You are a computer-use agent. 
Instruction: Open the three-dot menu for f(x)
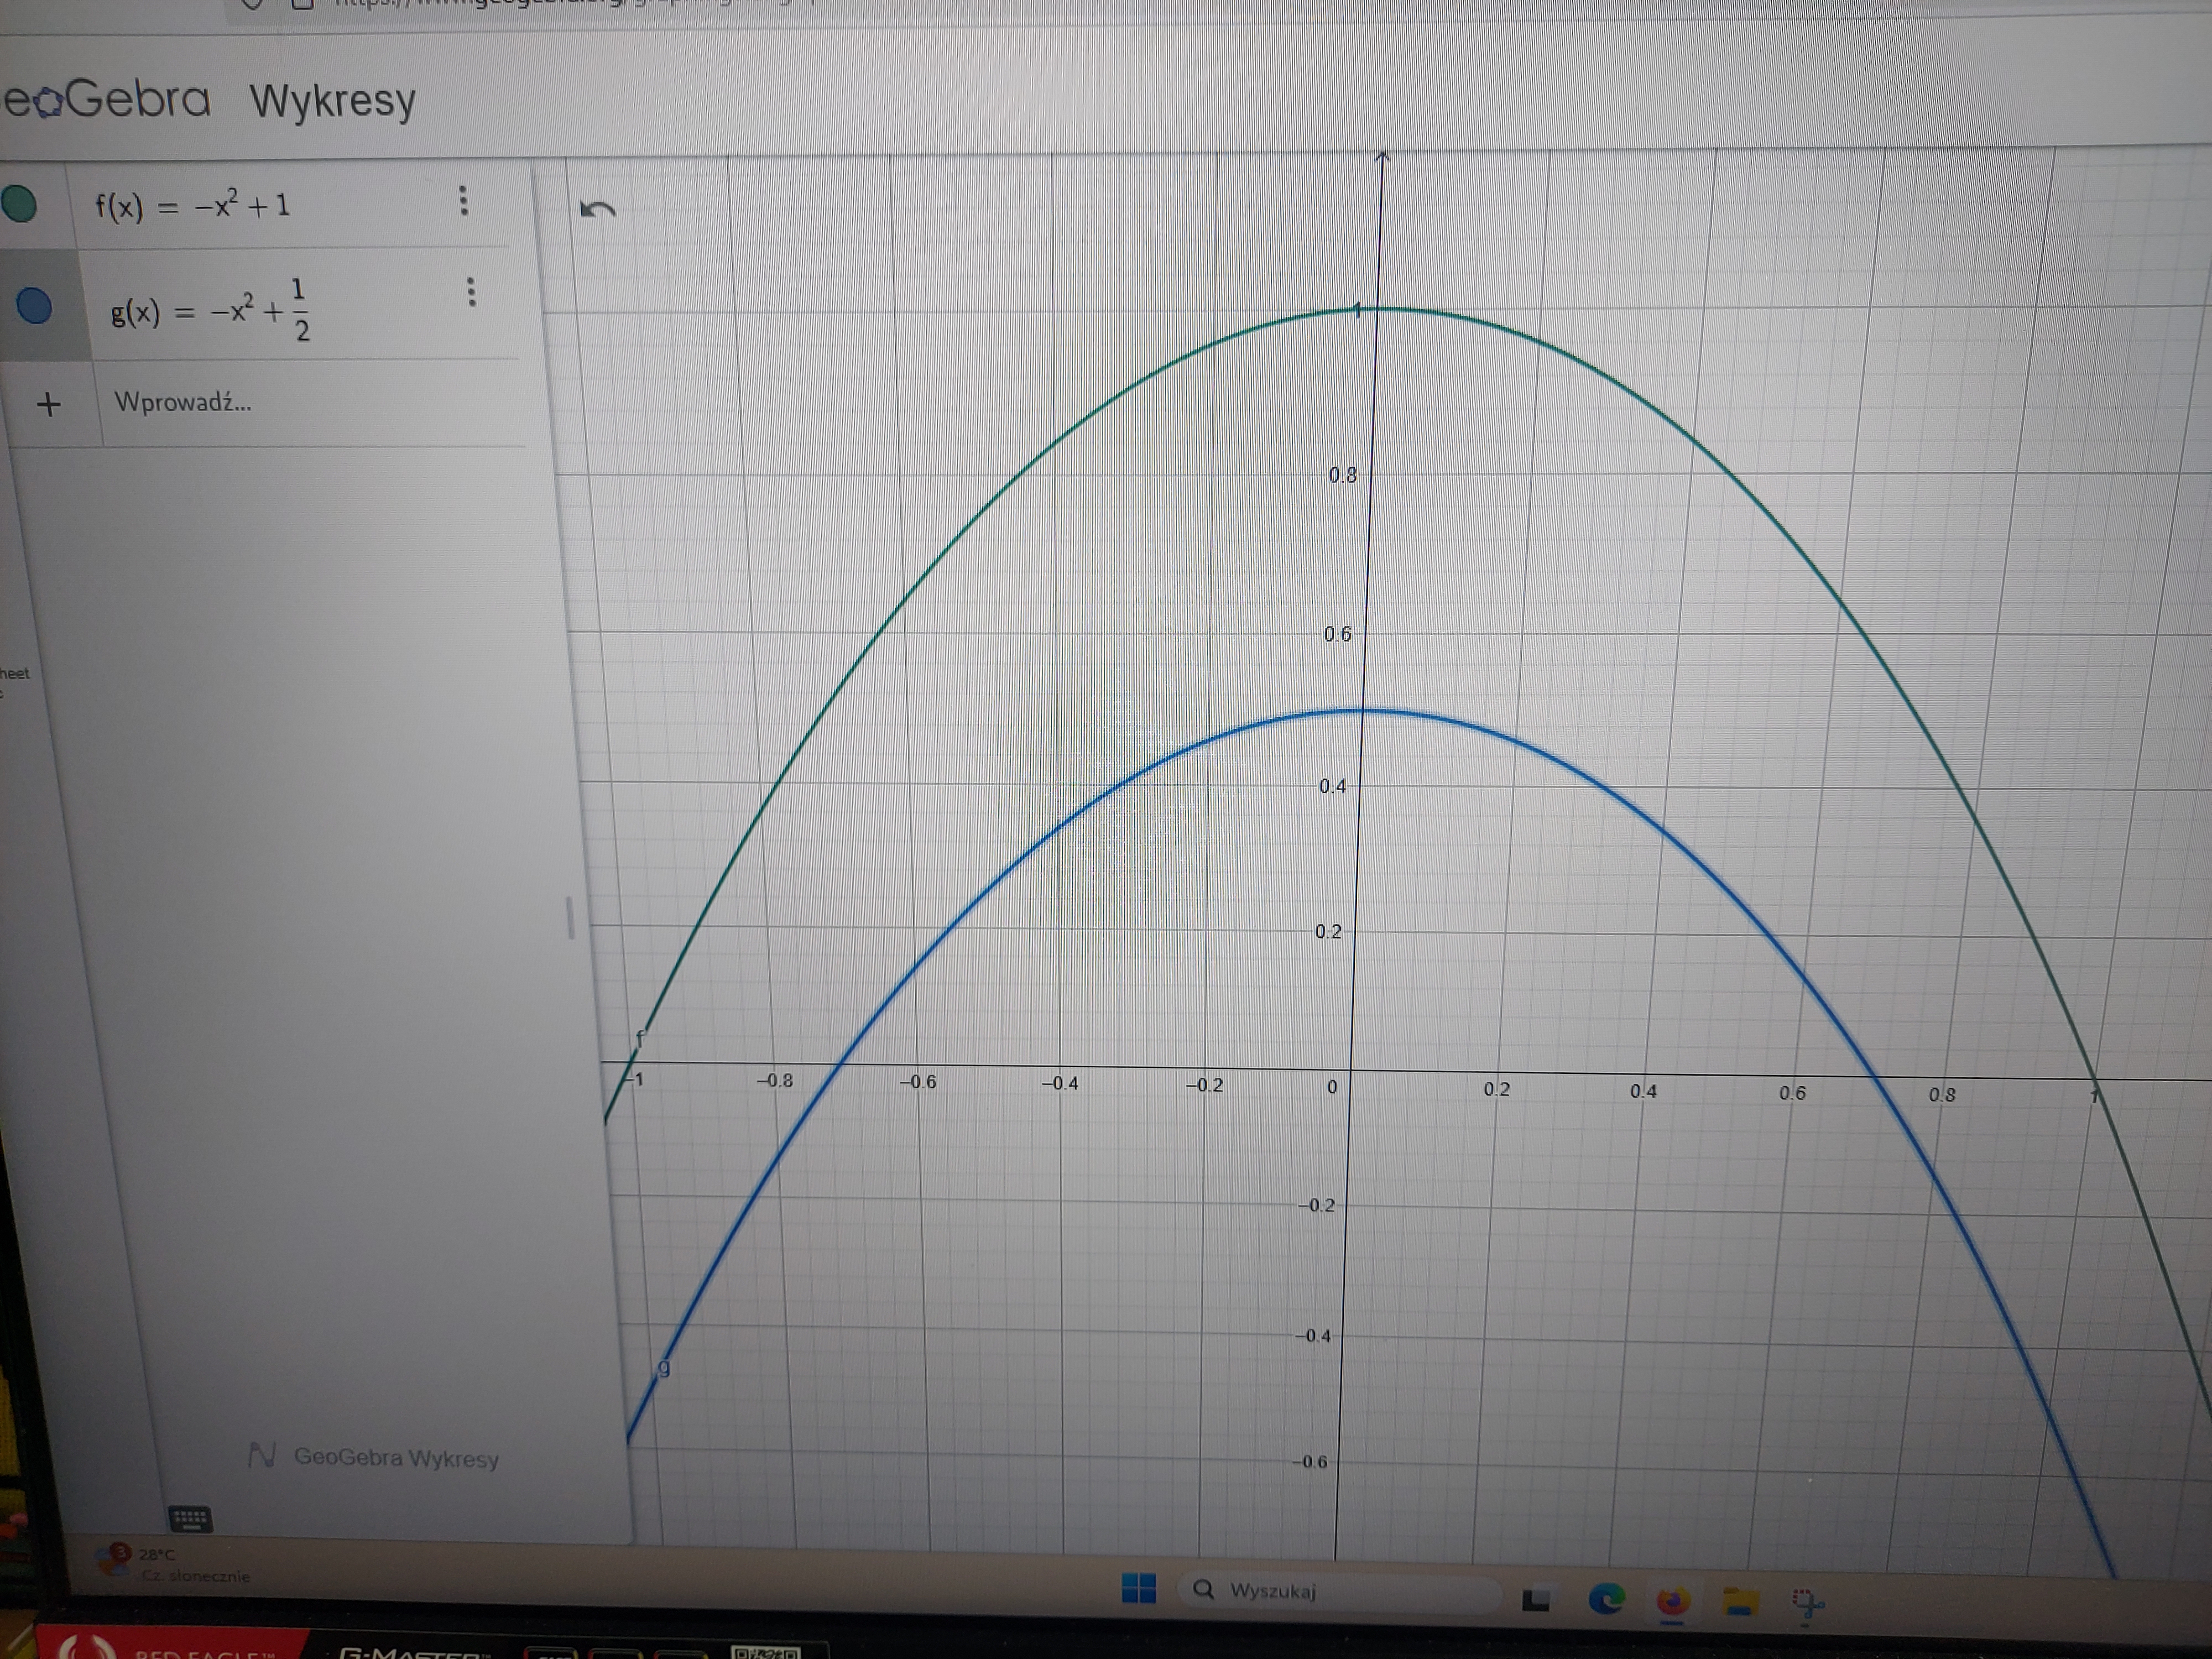pos(462,200)
